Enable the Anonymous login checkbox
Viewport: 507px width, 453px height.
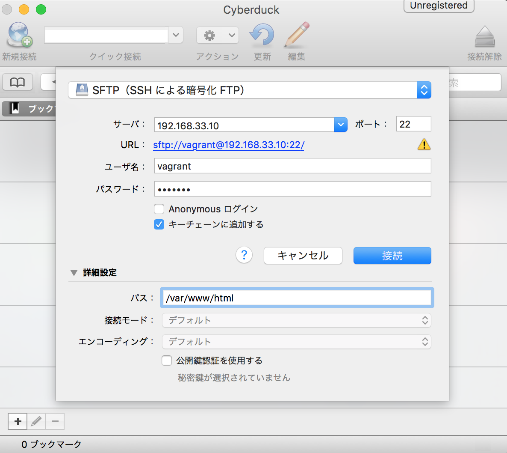(x=159, y=209)
